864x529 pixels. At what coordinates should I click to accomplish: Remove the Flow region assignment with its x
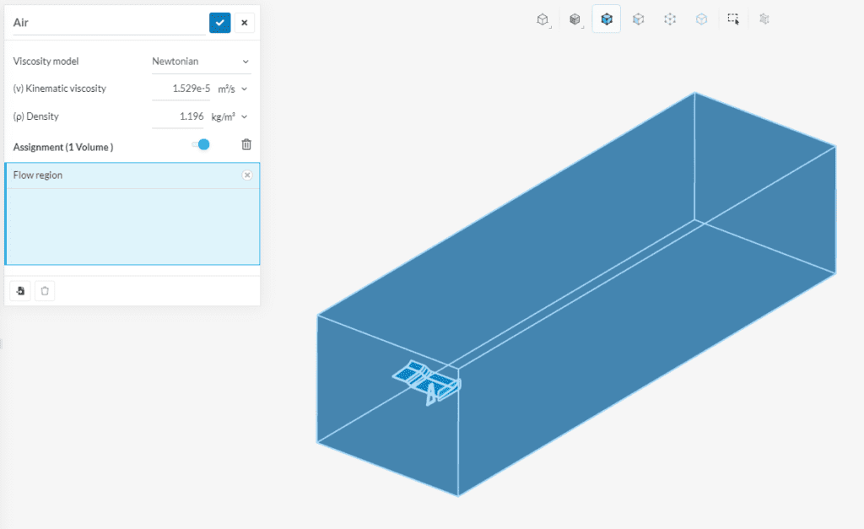pos(246,175)
